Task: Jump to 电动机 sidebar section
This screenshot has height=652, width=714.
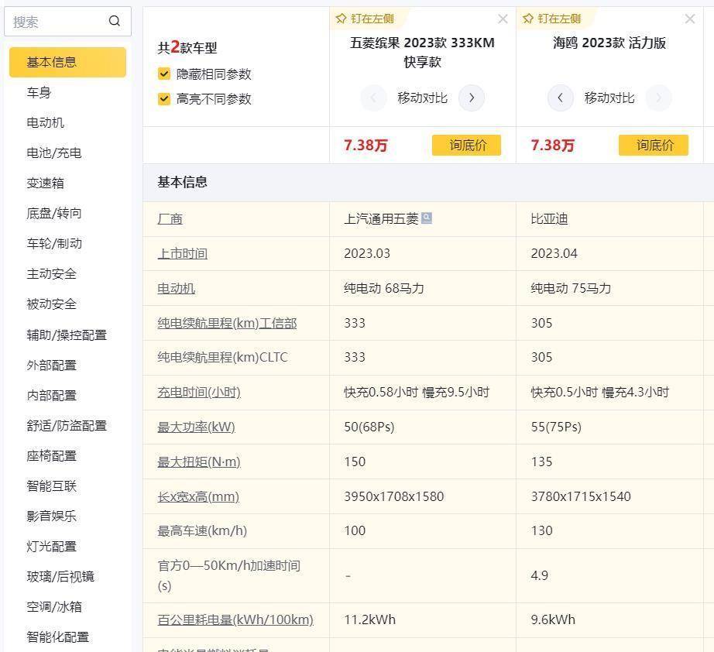Action: (x=45, y=122)
